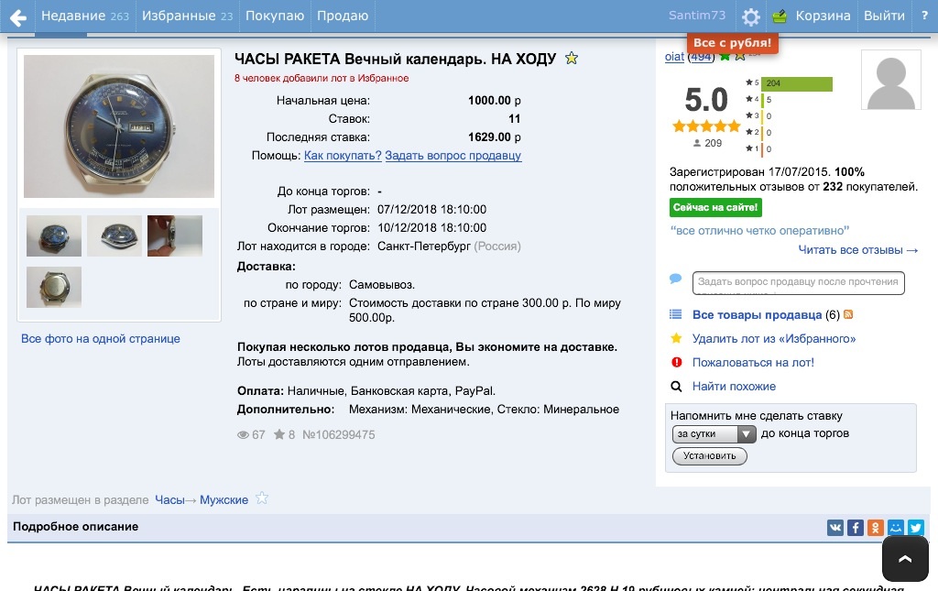
Task: Open the basket icon next to Корзина
Action: pyautogui.click(x=780, y=16)
